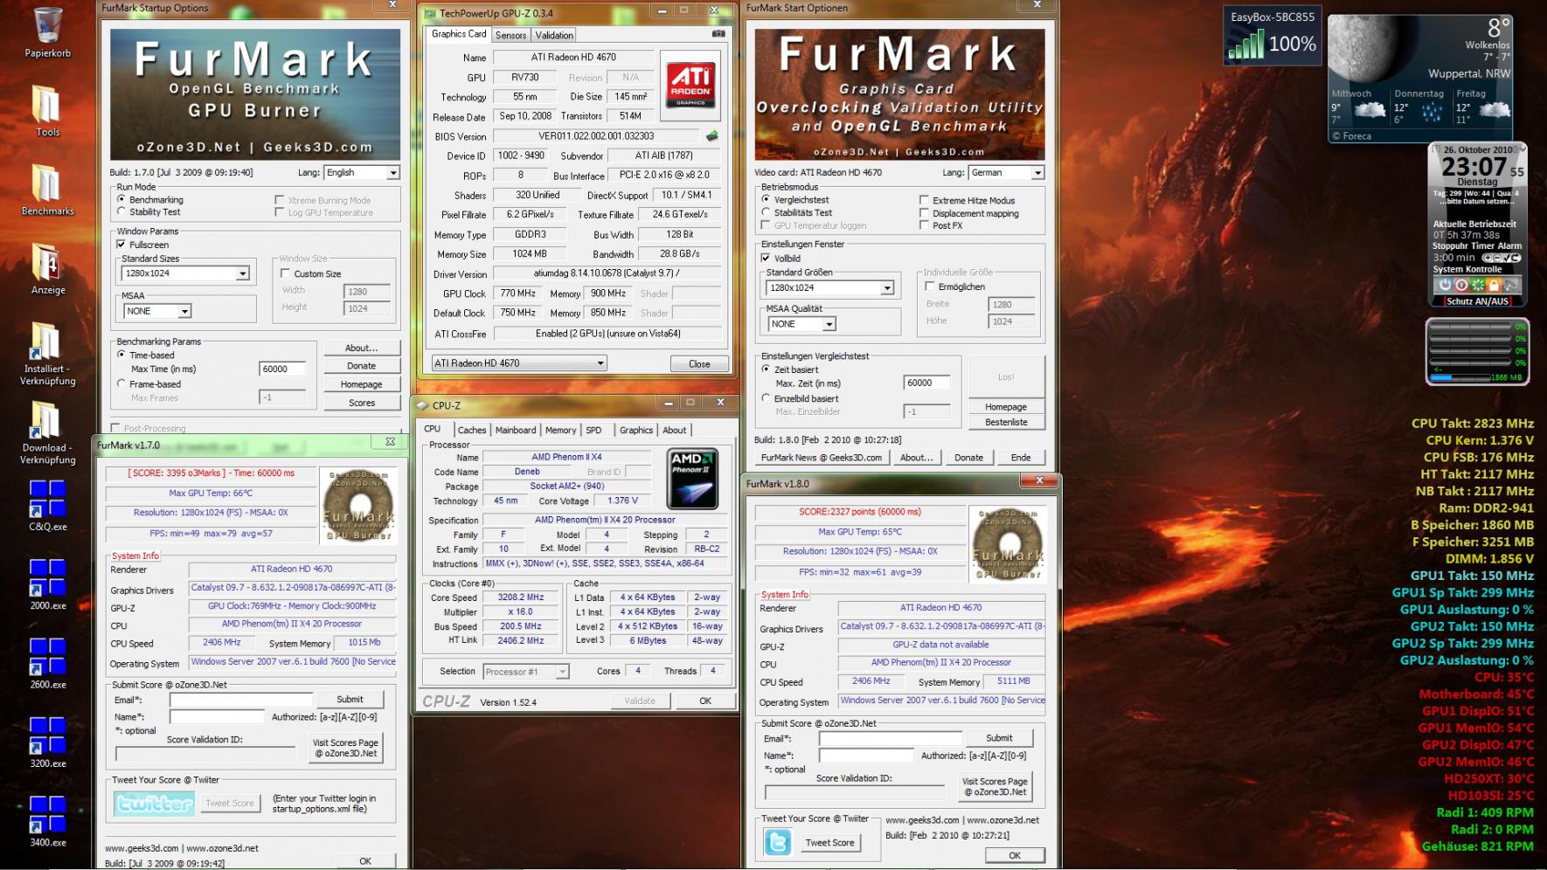Open the MSAA Qualität dropdown
1547x870 pixels.
(x=801, y=324)
